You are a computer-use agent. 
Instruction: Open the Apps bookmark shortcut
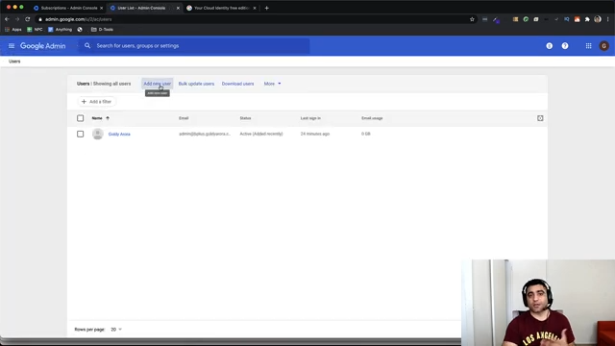(13, 30)
